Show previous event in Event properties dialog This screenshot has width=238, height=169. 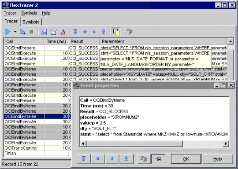(x=98, y=159)
